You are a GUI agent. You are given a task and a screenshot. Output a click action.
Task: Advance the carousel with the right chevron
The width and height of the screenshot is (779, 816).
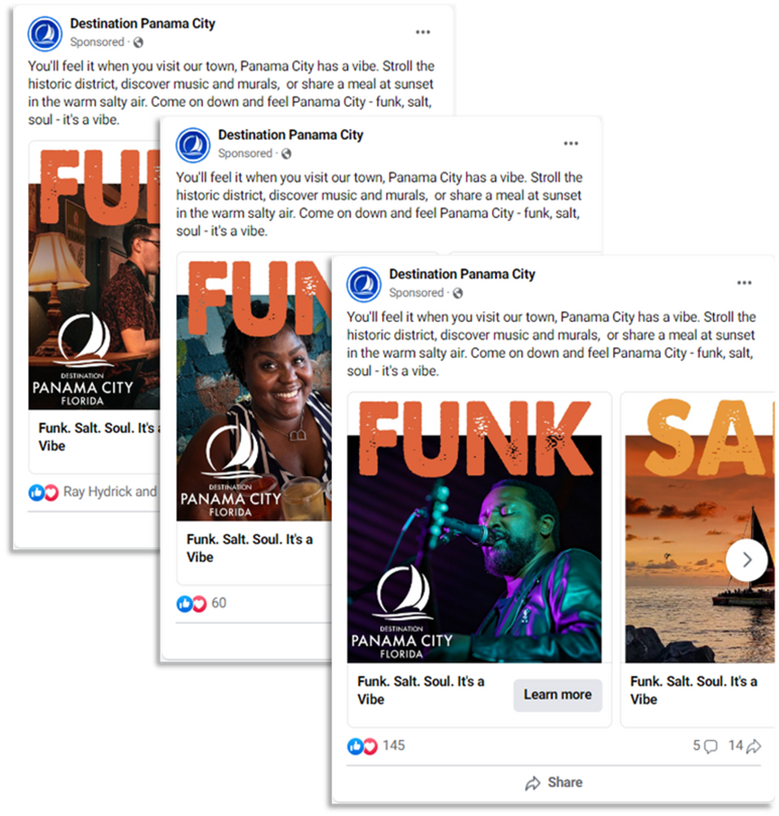[746, 560]
